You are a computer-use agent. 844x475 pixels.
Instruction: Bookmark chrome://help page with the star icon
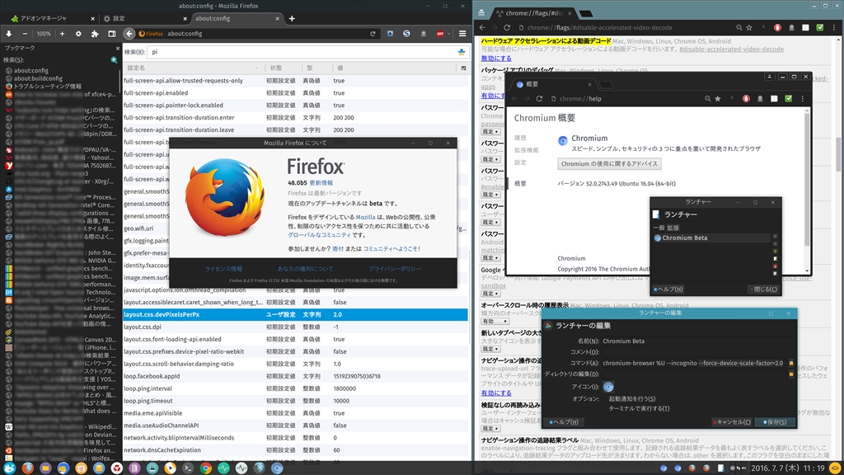coord(718,98)
